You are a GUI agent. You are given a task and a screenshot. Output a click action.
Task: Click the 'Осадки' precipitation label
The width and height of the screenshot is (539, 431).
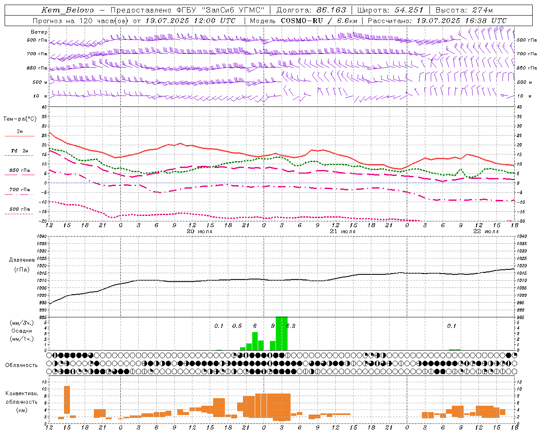coord(22,331)
